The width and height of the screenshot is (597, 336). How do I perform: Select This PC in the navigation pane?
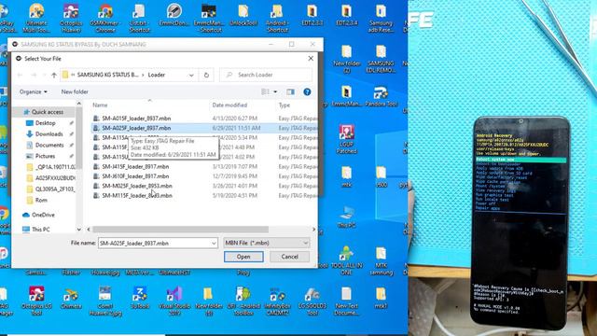36,230
